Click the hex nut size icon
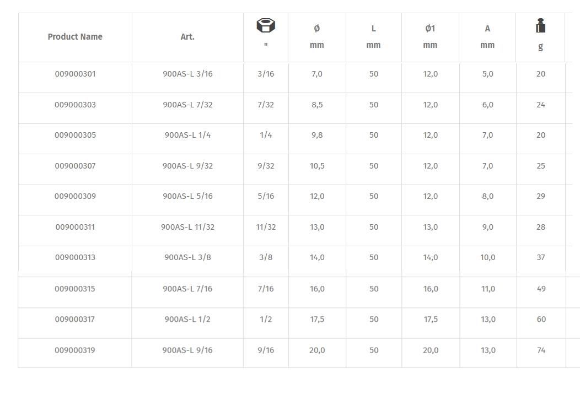 coord(266,26)
